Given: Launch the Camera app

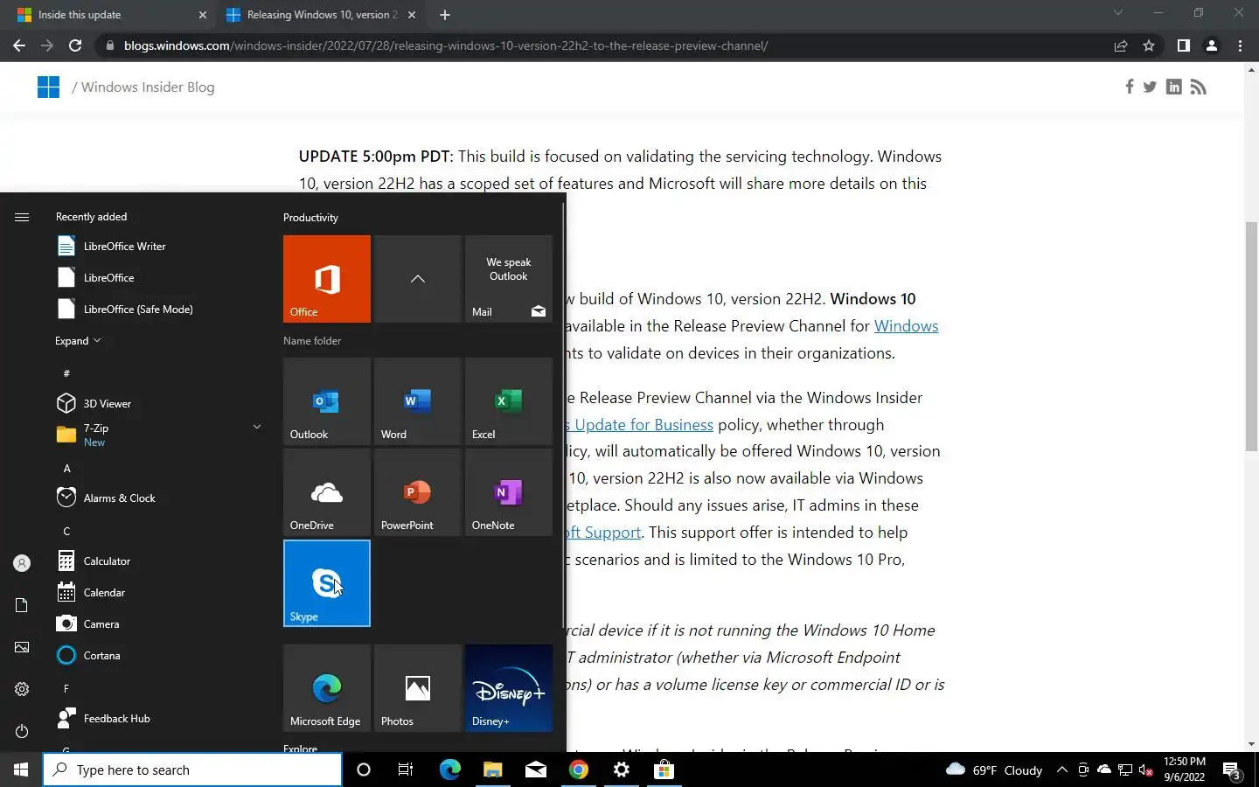Looking at the screenshot, I should 157,624.
